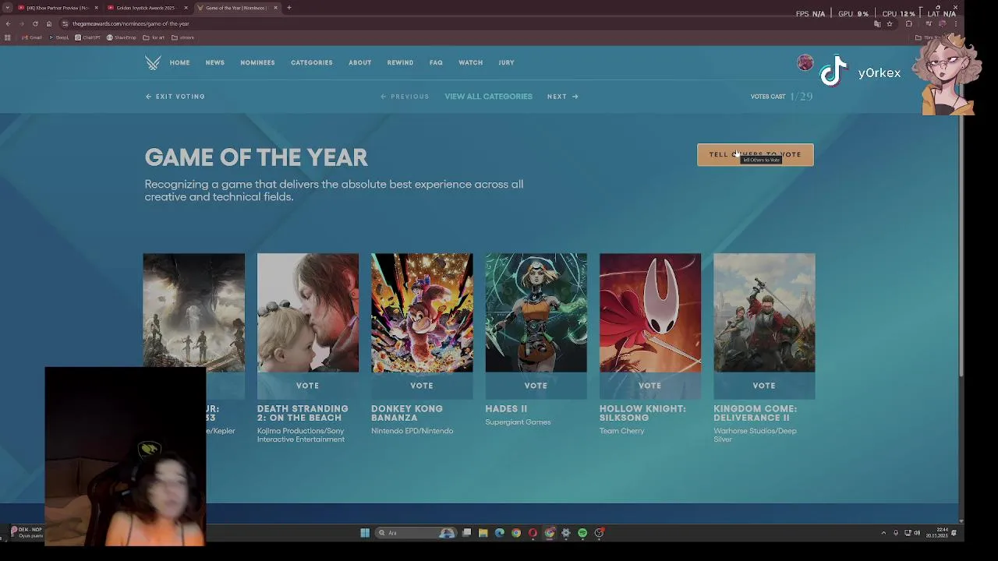
Task: Close the Golden Joystick Awards tab
Action: click(186, 8)
